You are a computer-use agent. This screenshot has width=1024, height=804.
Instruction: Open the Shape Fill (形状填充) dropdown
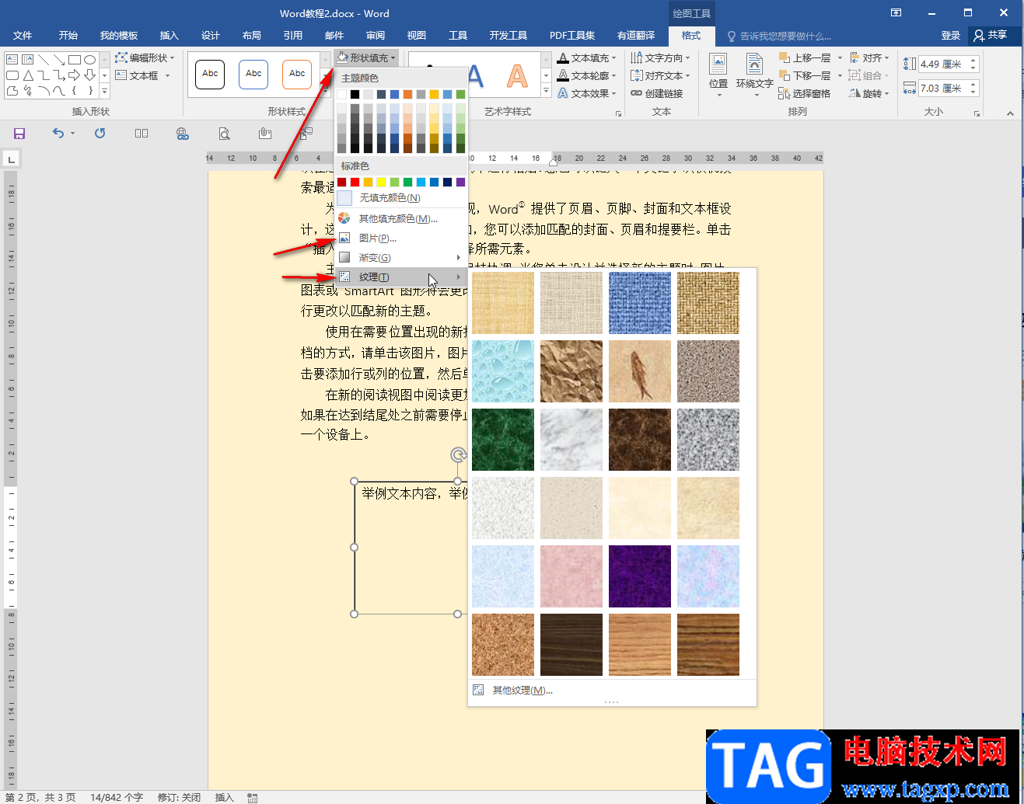(x=367, y=57)
